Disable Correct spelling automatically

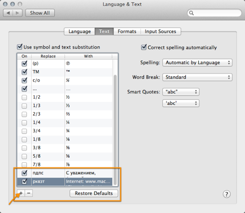144,47
